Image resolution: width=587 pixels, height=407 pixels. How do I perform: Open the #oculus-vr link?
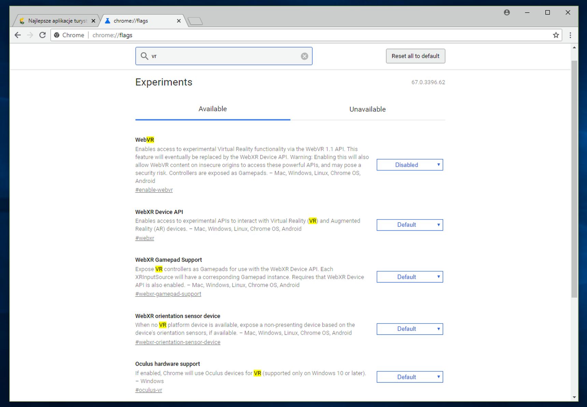[x=148, y=390]
